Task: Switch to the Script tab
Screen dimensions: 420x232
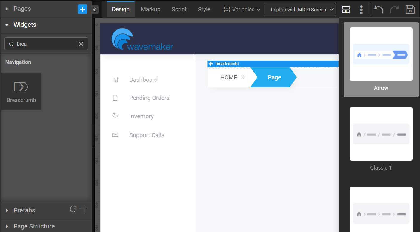Action: 179,10
